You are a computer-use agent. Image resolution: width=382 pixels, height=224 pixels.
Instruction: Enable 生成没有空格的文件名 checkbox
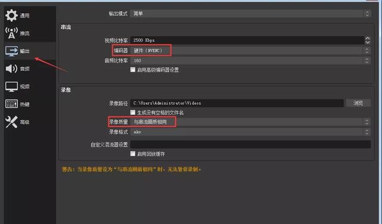[x=133, y=113]
